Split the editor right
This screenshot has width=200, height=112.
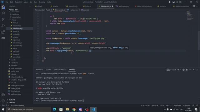tap(194, 6)
